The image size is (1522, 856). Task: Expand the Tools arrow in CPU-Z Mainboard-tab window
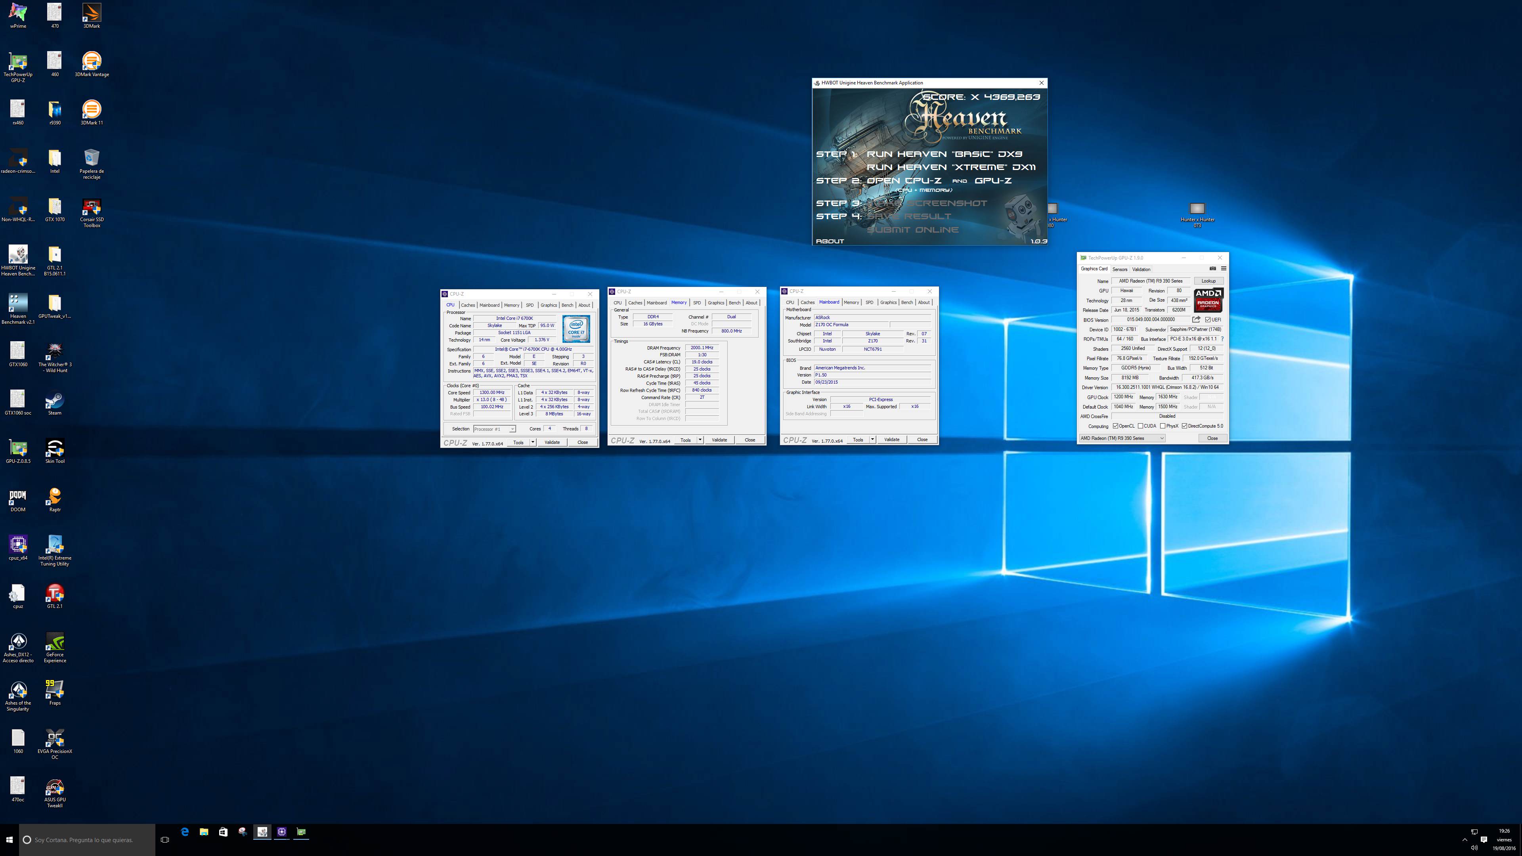[872, 439]
